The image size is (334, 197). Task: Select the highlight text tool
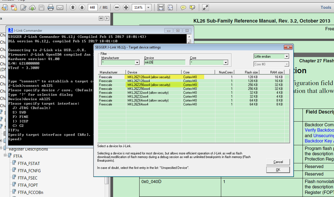(192, 7)
